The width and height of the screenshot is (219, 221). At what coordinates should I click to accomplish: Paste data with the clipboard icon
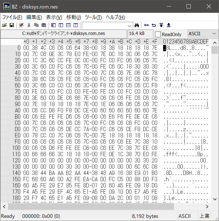[44, 25]
